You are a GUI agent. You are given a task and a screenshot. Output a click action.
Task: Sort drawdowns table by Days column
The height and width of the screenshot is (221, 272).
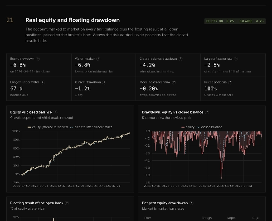(256, 218)
